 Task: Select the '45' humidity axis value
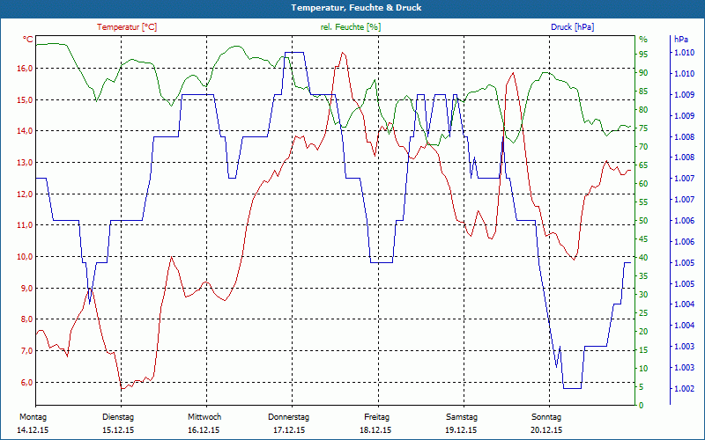click(x=643, y=239)
